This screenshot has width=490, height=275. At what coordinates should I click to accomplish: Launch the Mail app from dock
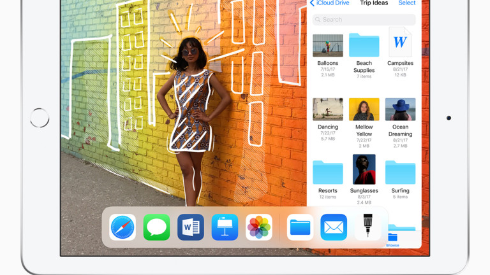pyautogui.click(x=334, y=227)
